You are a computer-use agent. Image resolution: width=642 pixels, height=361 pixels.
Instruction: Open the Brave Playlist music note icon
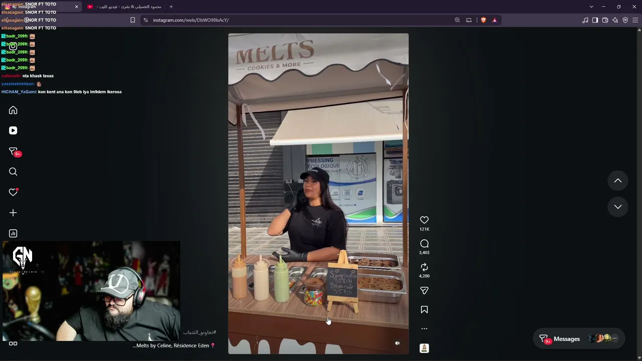pos(585,20)
